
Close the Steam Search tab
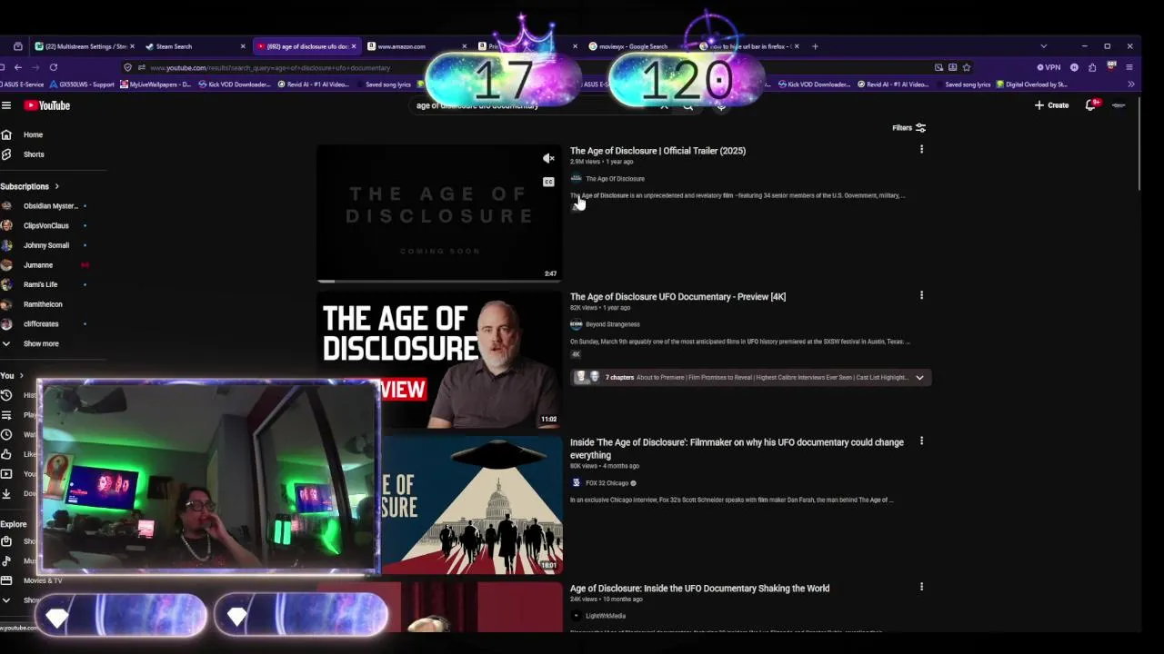[x=243, y=46]
